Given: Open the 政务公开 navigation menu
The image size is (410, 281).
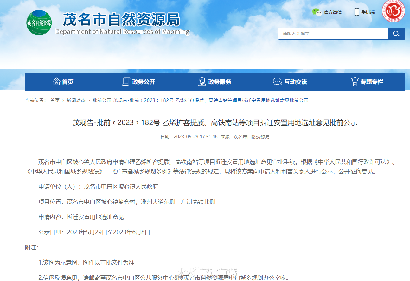Looking at the screenshot, I should [139, 82].
